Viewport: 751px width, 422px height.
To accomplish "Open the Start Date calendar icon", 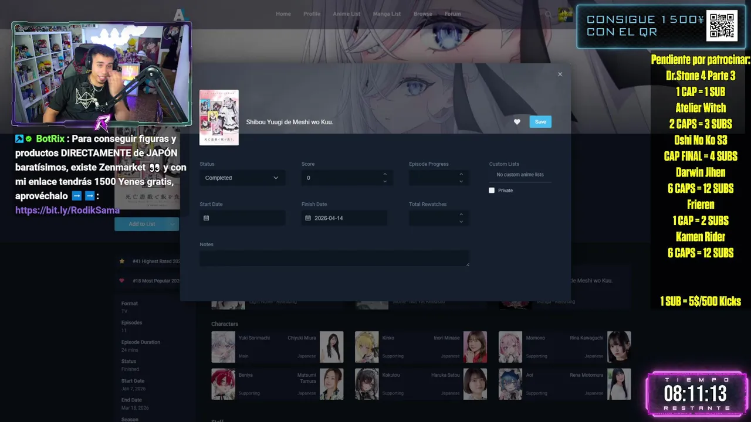I will pyautogui.click(x=206, y=218).
